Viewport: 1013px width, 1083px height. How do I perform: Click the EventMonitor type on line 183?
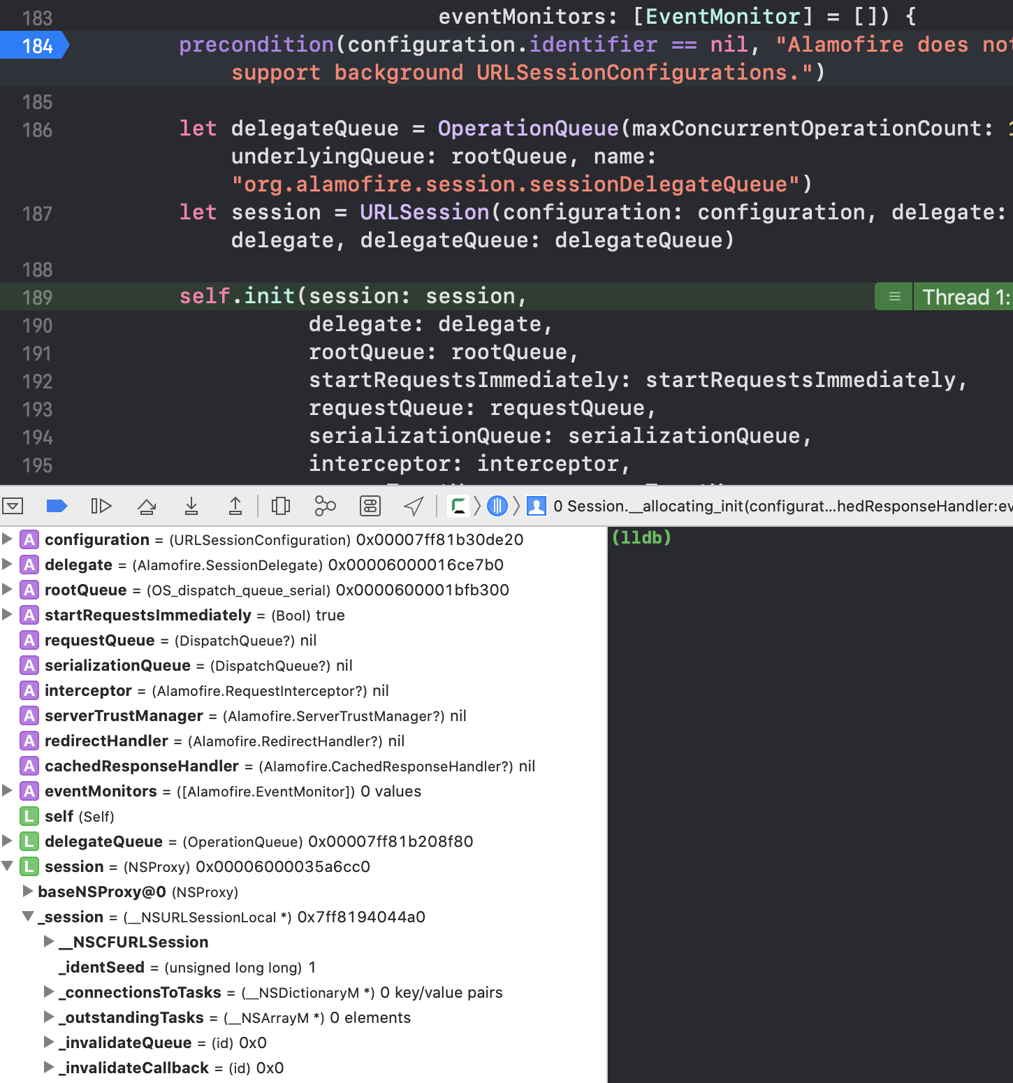[722, 17]
